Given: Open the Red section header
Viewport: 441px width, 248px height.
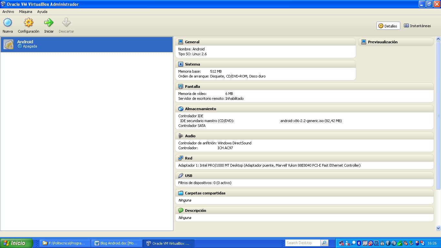Looking at the screenshot, I should click(x=189, y=158).
